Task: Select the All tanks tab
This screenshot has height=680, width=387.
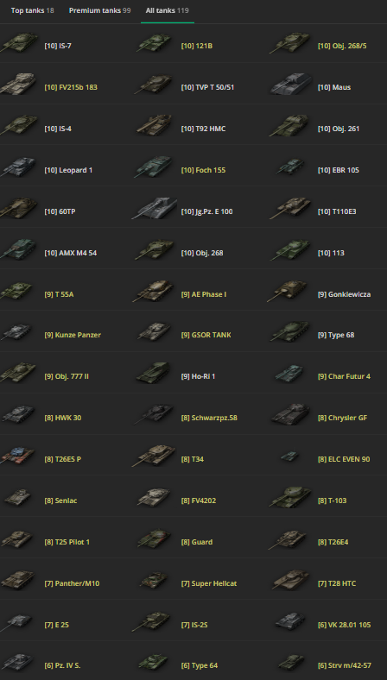Action: click(x=168, y=10)
